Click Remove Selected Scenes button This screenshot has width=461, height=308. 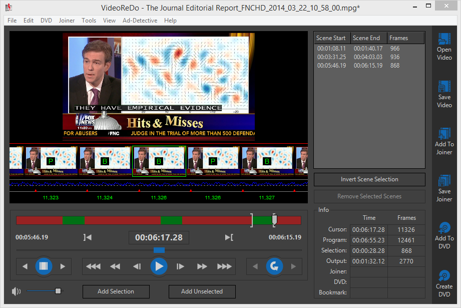[369, 196]
